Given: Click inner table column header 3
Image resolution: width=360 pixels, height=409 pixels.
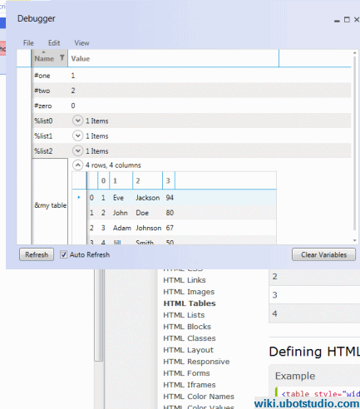Looking at the screenshot, I should (169, 180).
